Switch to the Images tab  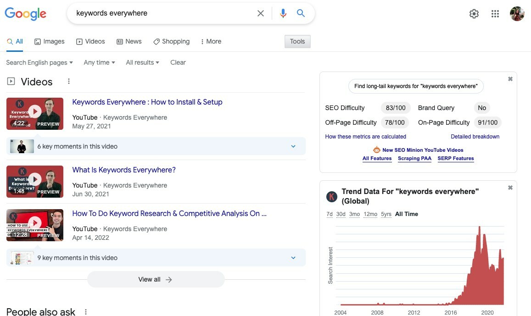pyautogui.click(x=50, y=41)
